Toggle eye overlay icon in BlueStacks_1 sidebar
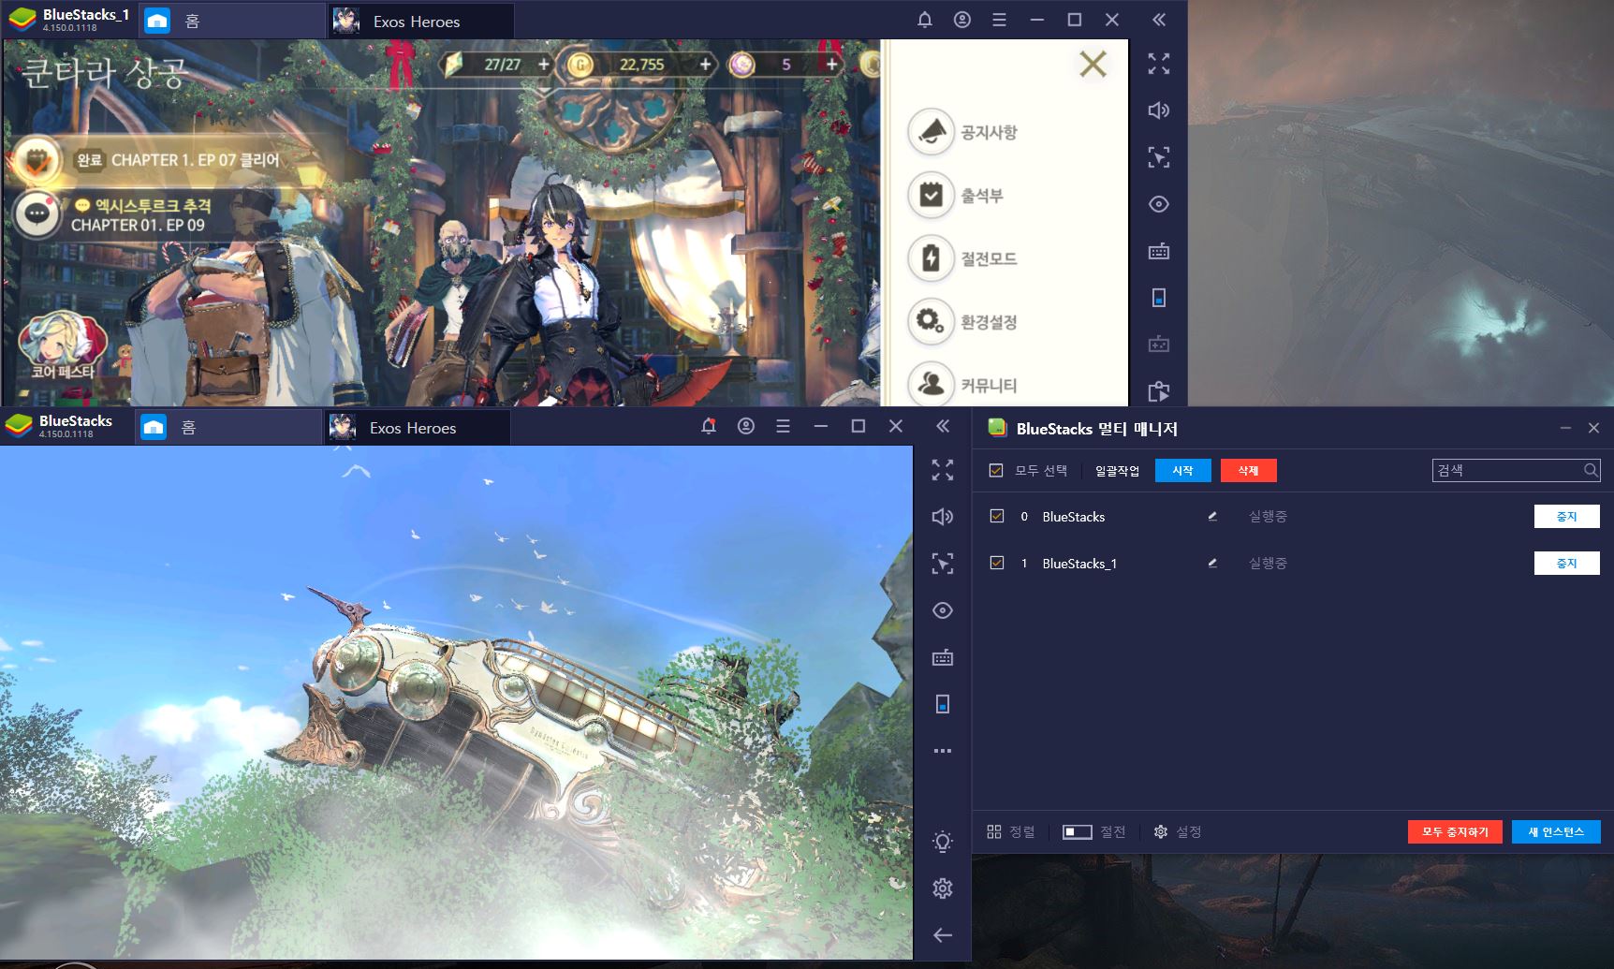 1159,204
